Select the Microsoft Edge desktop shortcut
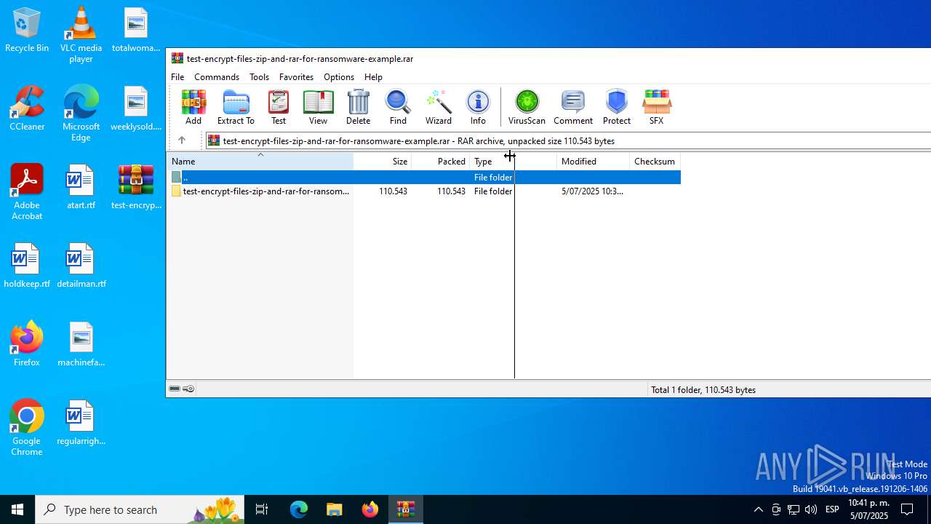The image size is (931, 524). pyautogui.click(x=81, y=113)
